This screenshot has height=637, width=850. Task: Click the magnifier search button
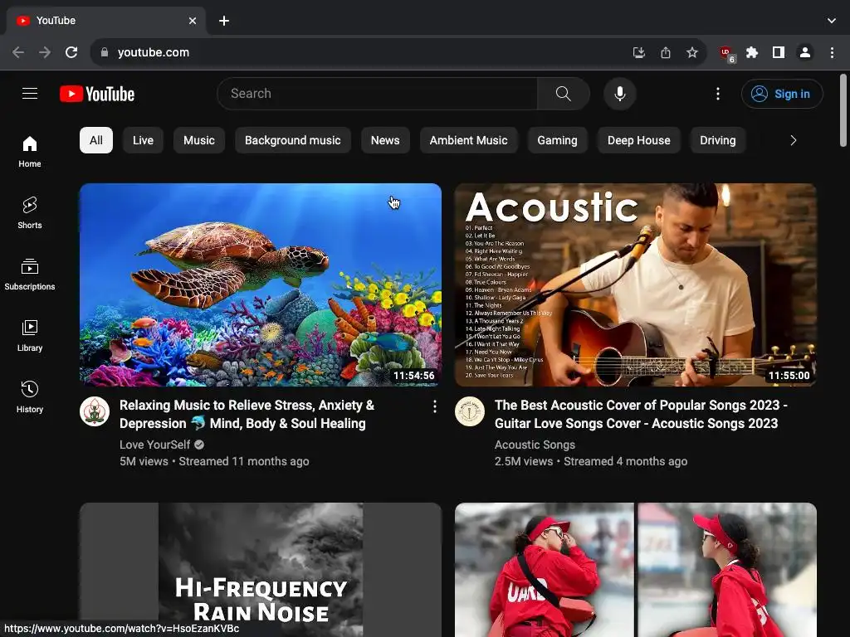[564, 94]
